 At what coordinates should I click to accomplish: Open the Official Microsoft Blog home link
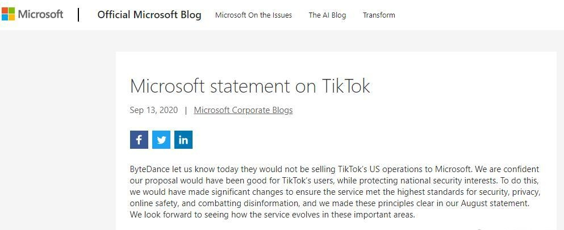149,15
